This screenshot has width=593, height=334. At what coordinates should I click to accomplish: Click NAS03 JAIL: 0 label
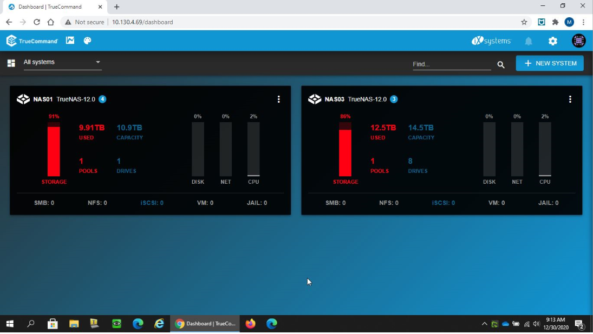click(x=549, y=203)
